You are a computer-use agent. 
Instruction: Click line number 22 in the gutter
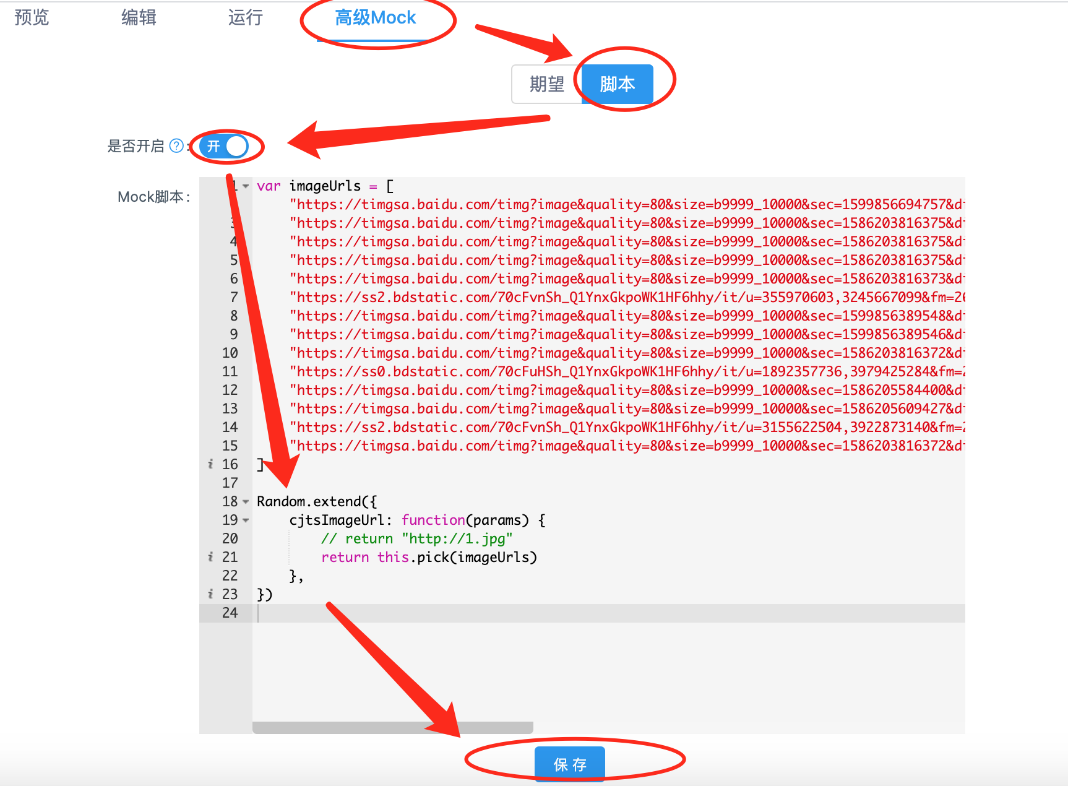pos(230,576)
